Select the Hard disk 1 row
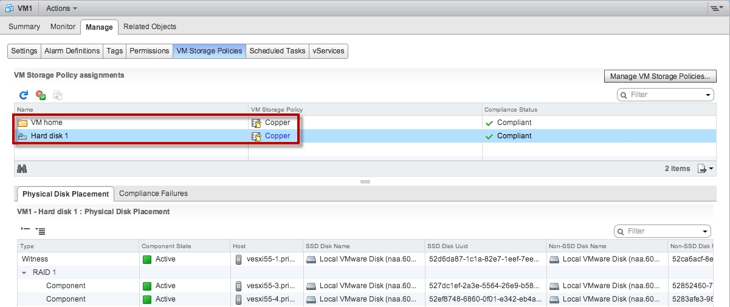 click(x=365, y=136)
